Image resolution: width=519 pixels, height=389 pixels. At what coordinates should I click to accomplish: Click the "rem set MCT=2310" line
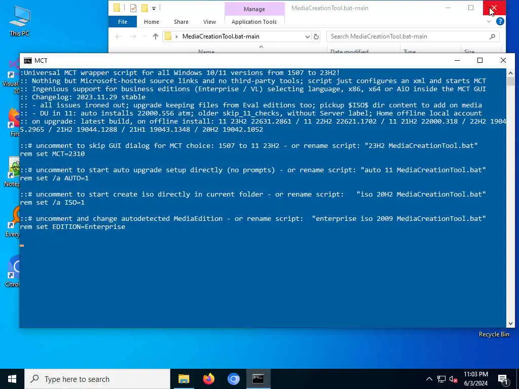(52, 154)
